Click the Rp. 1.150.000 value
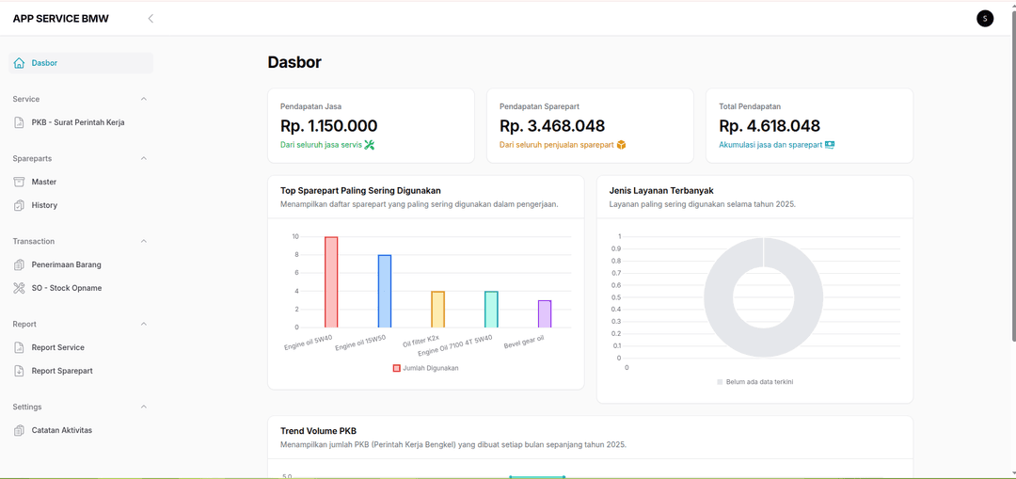Viewport: 1016px width, 479px height. [329, 126]
